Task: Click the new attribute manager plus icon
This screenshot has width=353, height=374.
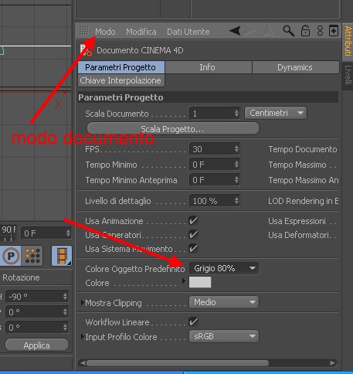Action: click(x=334, y=31)
